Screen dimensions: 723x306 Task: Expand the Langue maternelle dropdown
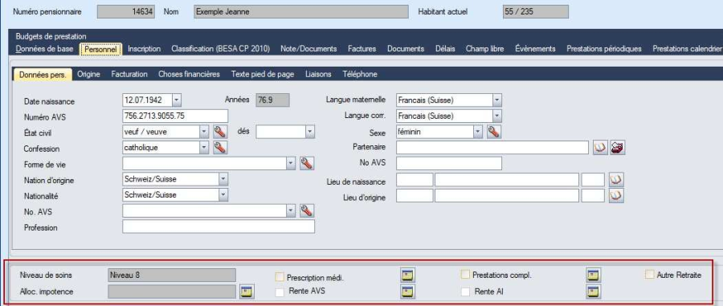496,100
